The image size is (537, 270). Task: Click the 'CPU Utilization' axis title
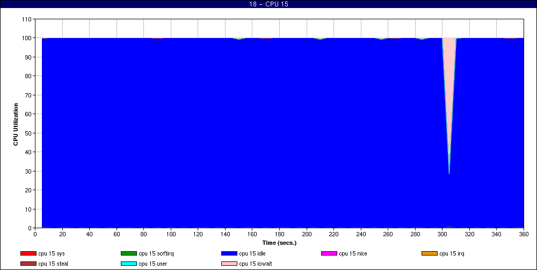tap(16, 124)
